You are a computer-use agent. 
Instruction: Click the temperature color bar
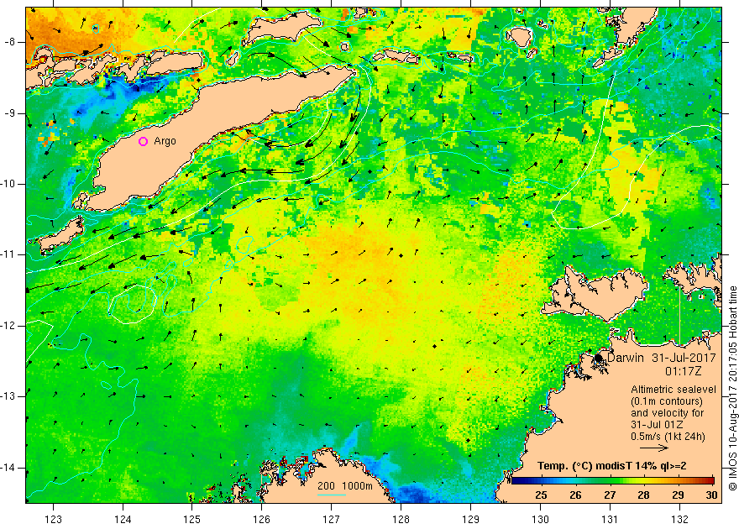point(613,481)
